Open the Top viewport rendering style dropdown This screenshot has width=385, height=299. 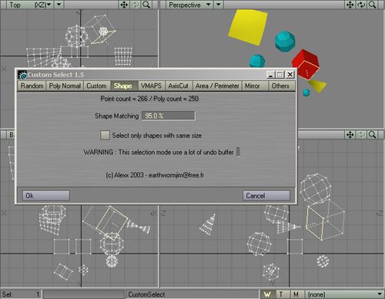pos(59,5)
